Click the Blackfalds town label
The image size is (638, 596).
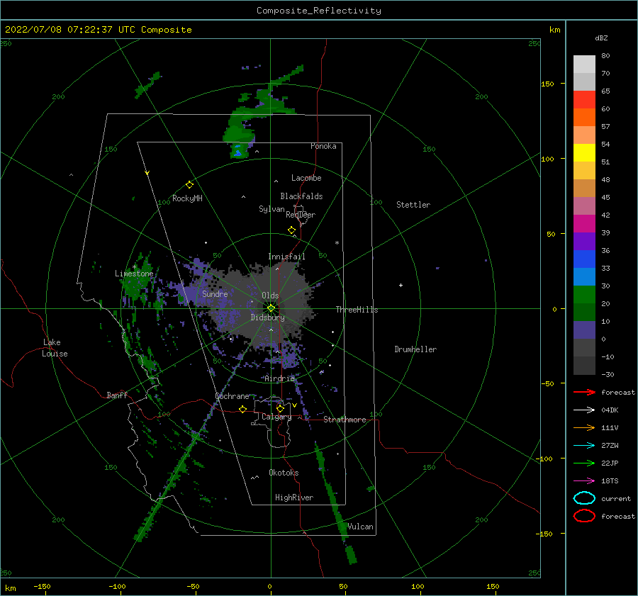point(301,196)
